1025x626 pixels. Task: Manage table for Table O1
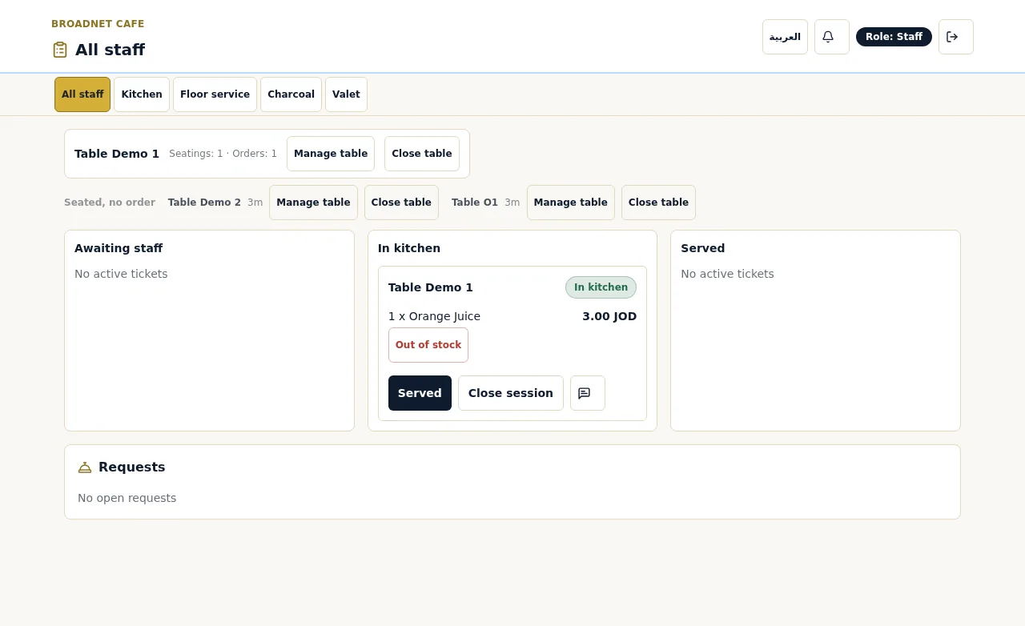click(571, 203)
